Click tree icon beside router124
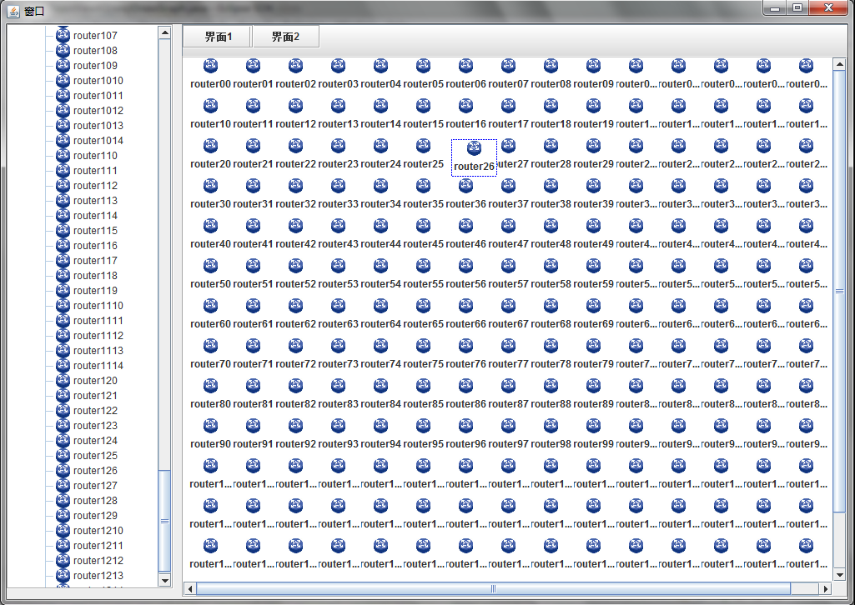The width and height of the screenshot is (855, 605). point(63,440)
